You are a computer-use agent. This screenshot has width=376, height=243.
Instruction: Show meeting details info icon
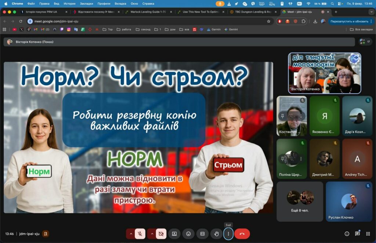[x=347, y=234]
